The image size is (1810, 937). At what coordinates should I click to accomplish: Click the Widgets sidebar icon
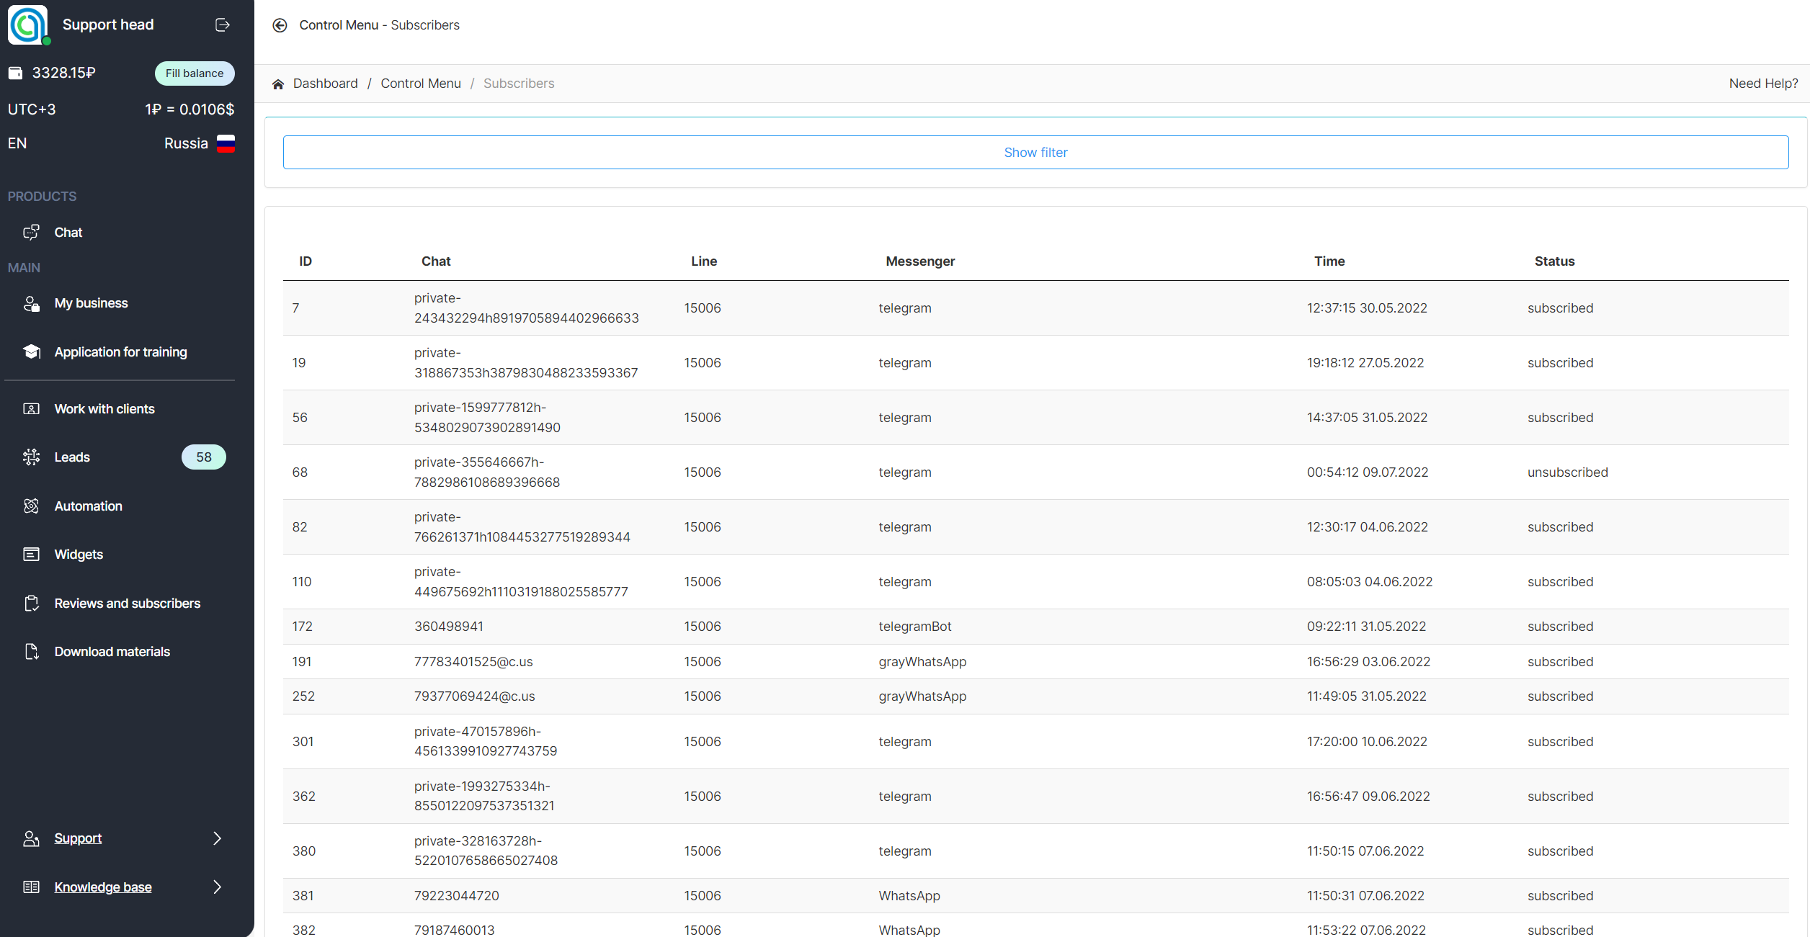tap(31, 554)
